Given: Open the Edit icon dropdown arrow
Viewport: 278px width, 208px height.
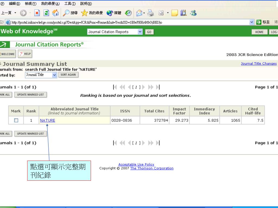Looking at the screenshot, I should tap(168, 13).
